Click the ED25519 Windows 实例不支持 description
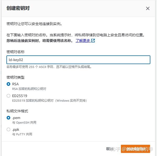 [x=49, y=100]
